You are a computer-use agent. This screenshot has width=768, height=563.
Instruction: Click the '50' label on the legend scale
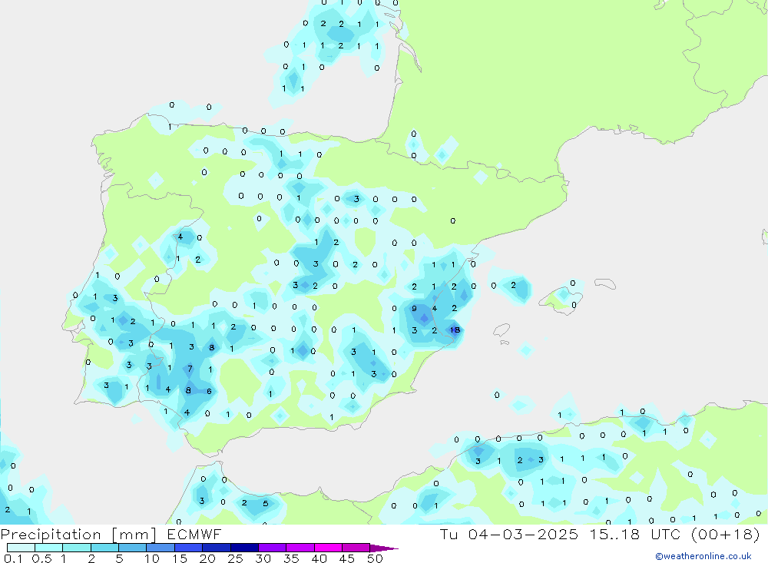(375, 558)
